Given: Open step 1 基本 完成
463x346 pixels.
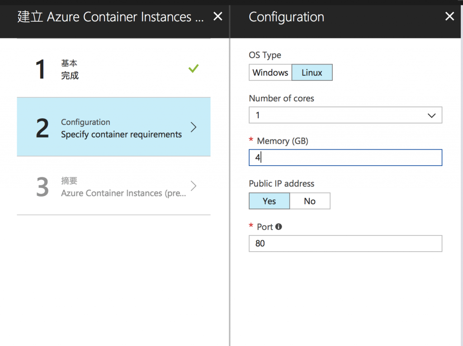Looking at the screenshot, I should (113, 69).
